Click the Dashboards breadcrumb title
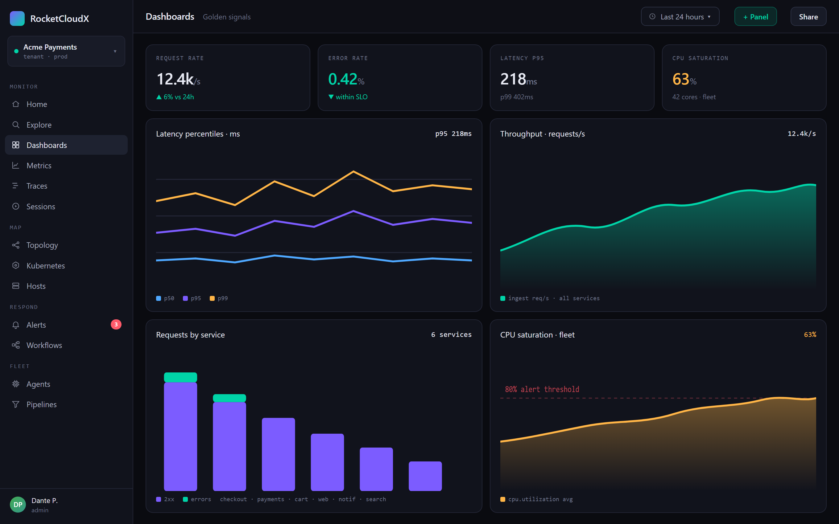 [x=170, y=17]
